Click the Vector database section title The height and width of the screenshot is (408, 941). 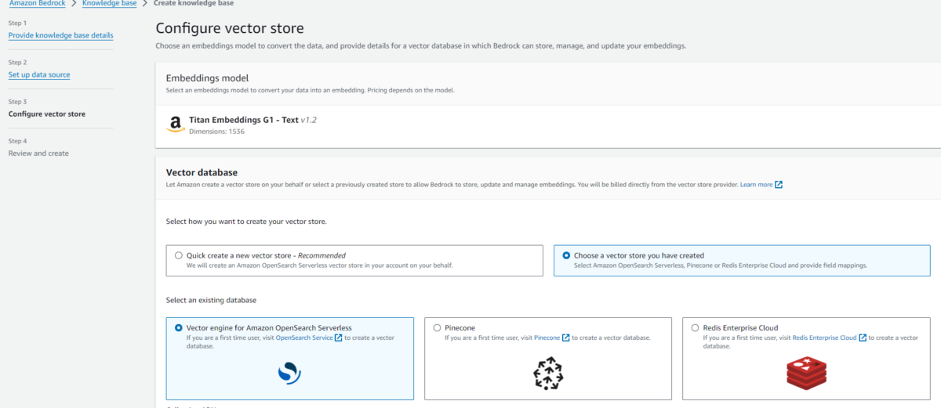202,172
